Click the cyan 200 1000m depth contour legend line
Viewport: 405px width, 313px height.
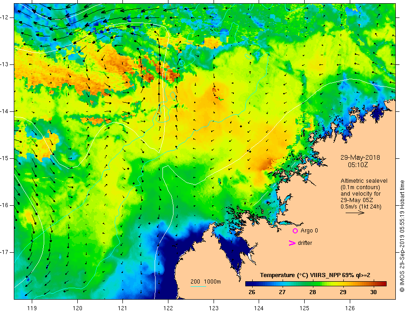click(198, 286)
